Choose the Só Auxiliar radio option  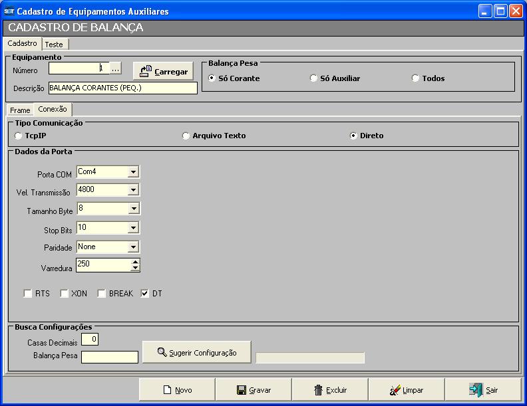point(314,78)
